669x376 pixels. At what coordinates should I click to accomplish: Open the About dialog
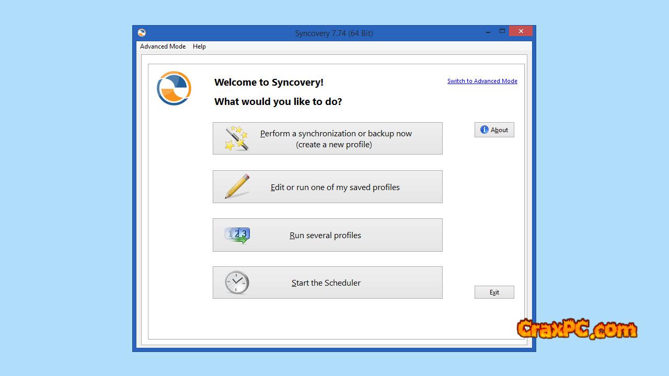(x=494, y=130)
